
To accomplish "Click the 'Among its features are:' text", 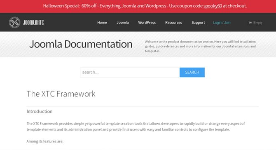I will [x=45, y=141].
